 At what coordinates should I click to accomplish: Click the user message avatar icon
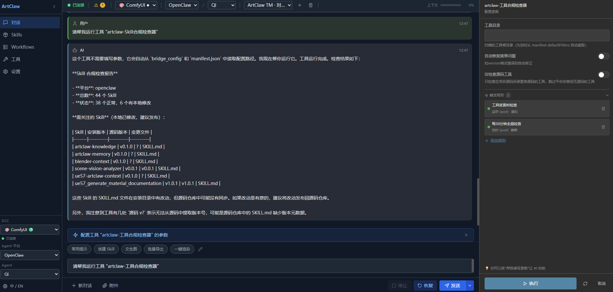click(x=75, y=24)
